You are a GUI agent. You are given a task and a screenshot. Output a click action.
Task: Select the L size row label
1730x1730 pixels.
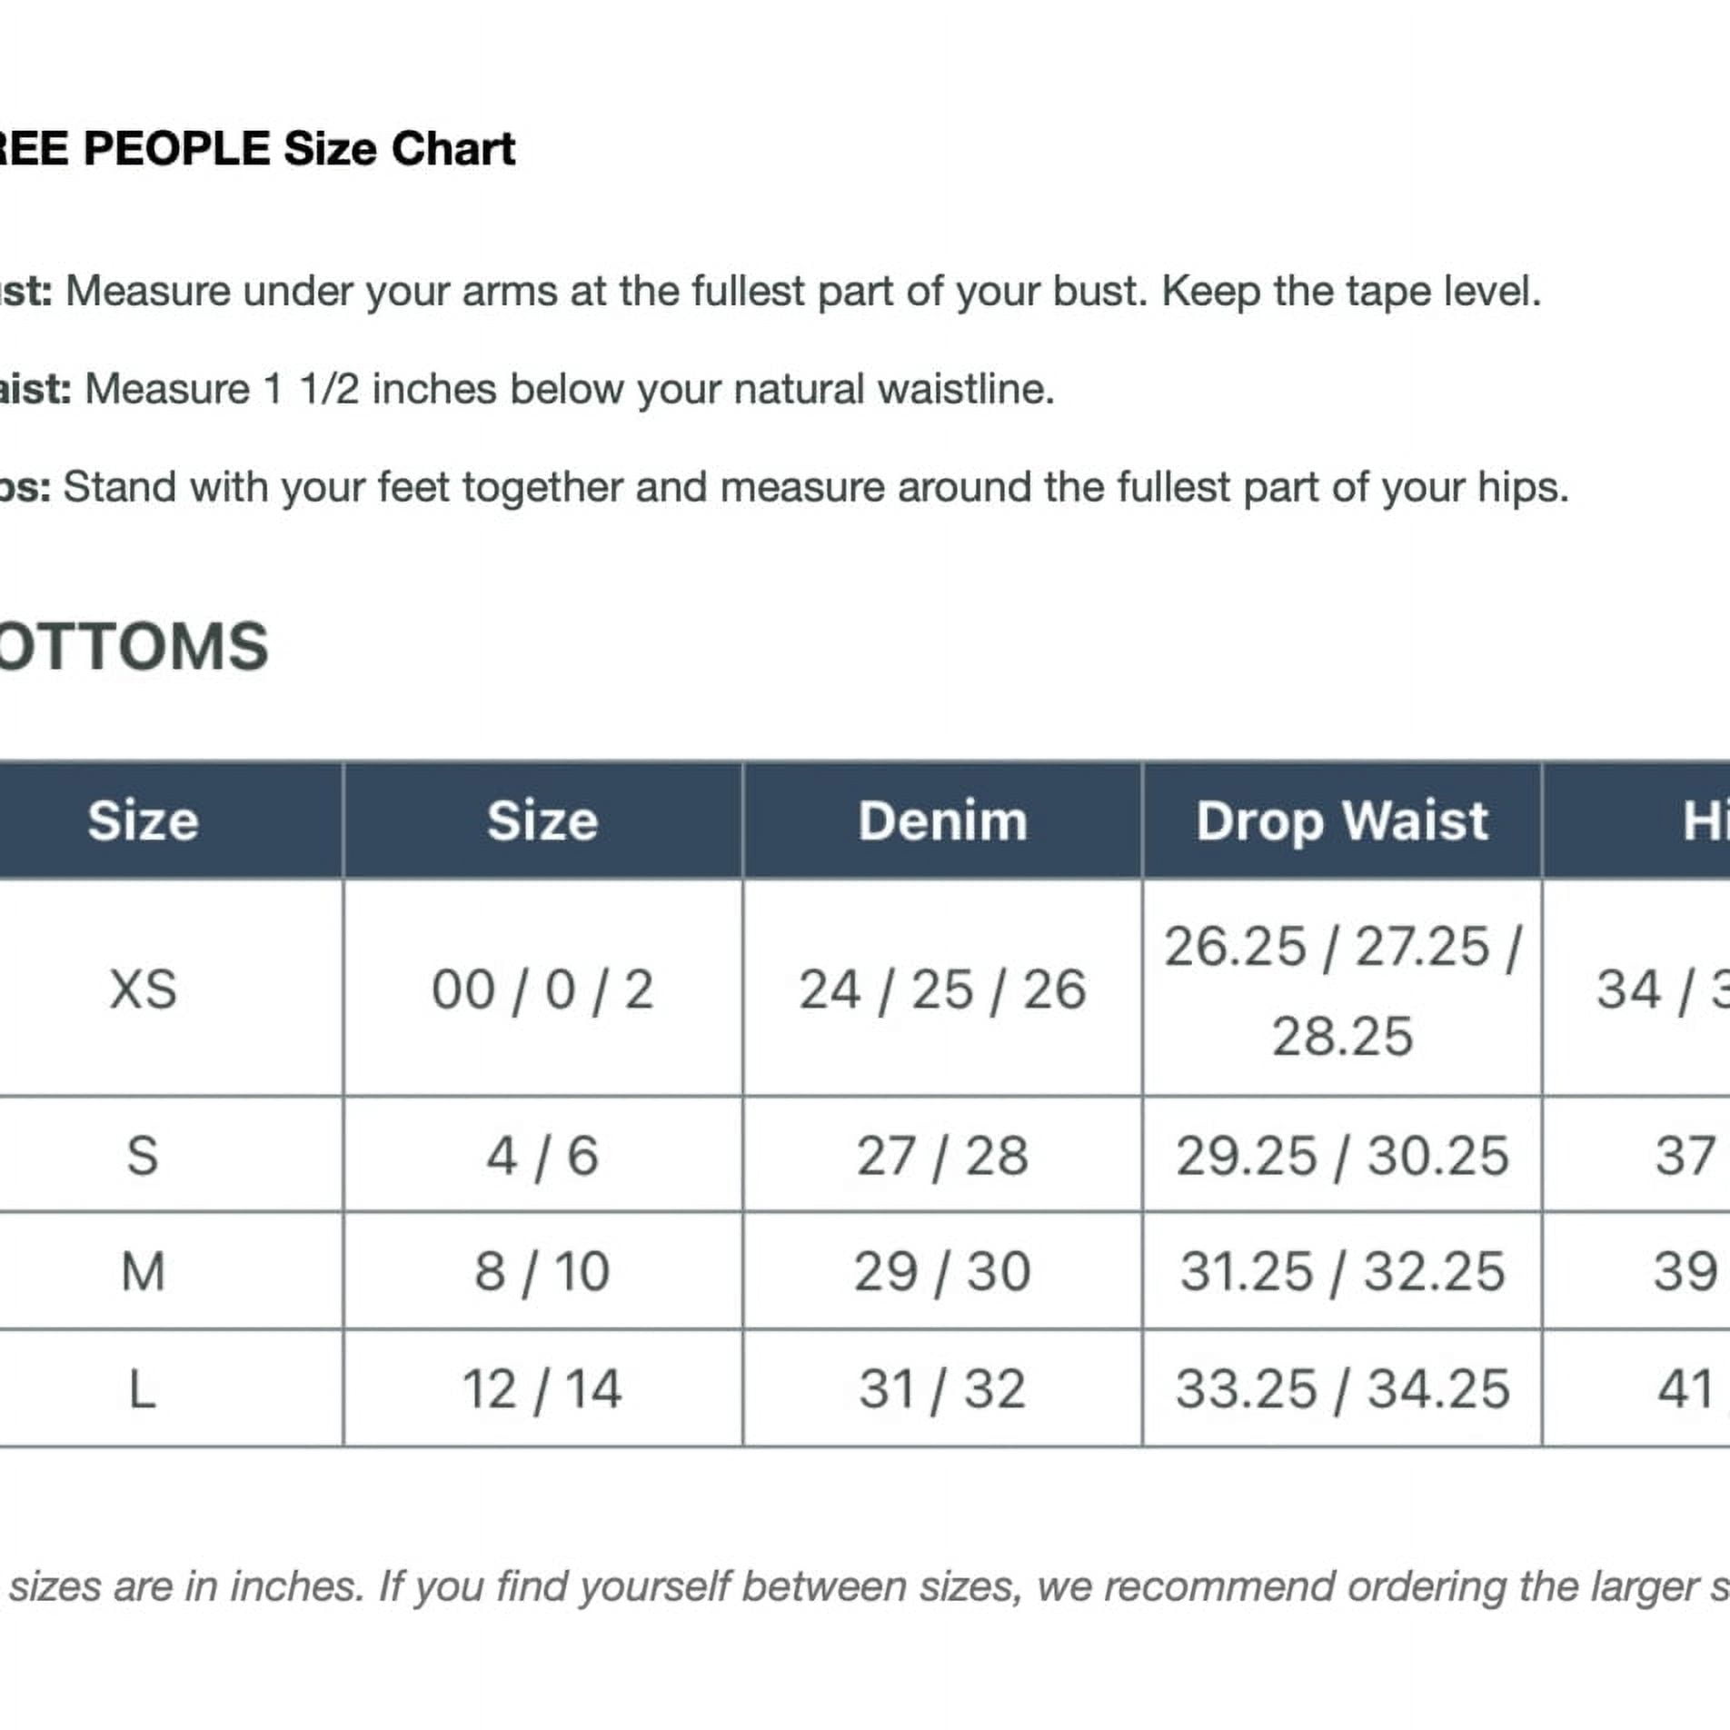[x=144, y=1388]
